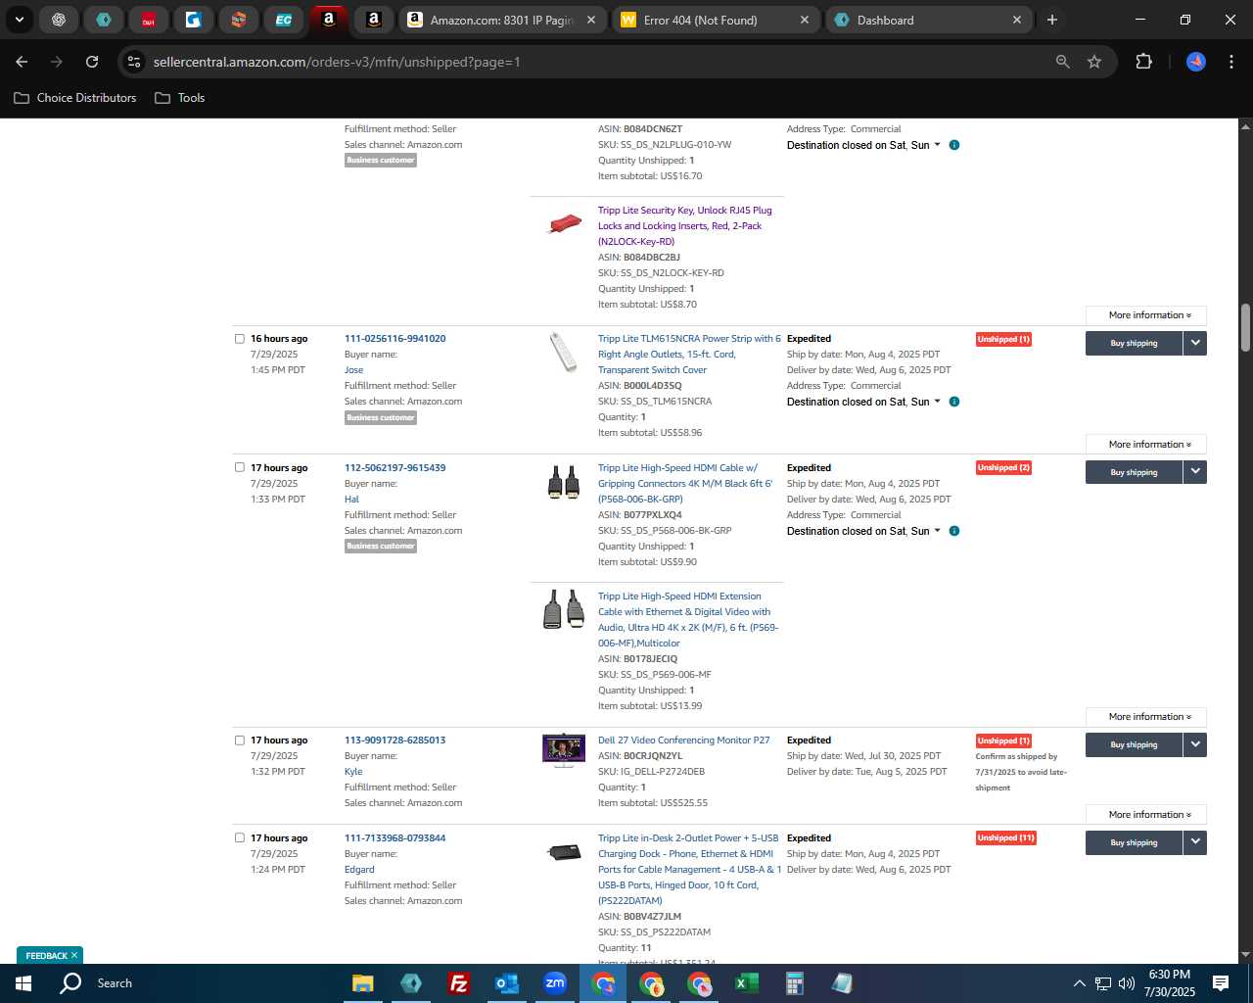Select the checkbox for order 113-9091728-6285013
1253x1003 pixels.
click(x=239, y=740)
